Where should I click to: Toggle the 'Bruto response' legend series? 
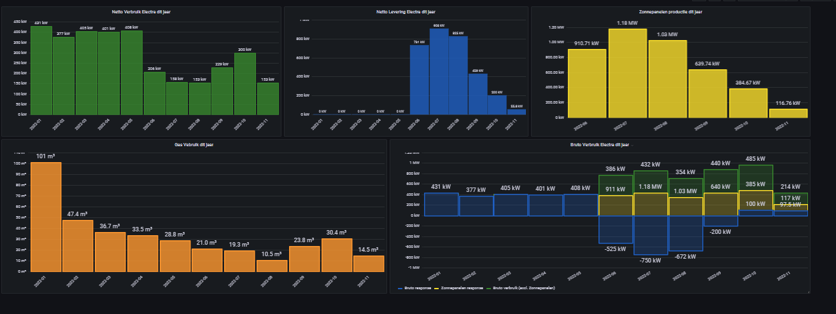pyautogui.click(x=418, y=288)
